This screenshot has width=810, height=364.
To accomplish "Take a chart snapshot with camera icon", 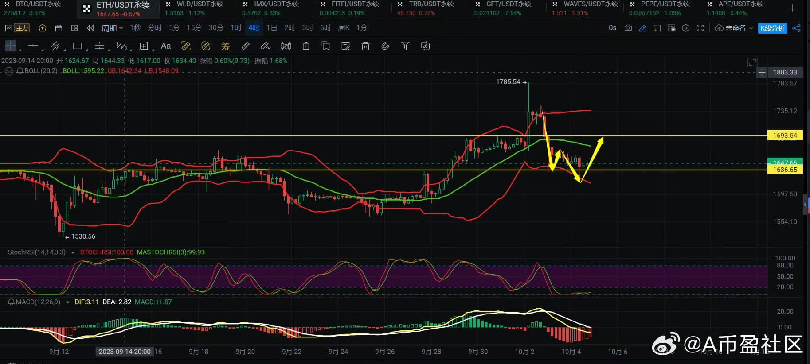I will [628, 28].
